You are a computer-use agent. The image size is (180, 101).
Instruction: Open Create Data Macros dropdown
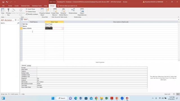point(55,12)
